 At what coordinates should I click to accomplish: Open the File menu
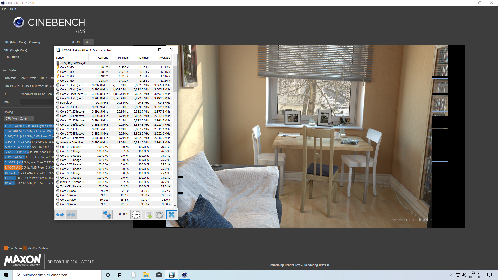coord(4,9)
